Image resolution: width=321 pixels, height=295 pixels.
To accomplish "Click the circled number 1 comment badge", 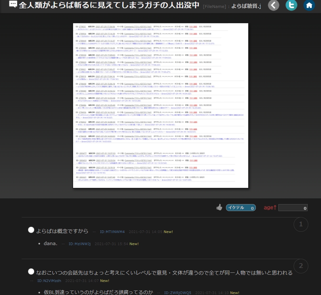I will click(301, 225).
